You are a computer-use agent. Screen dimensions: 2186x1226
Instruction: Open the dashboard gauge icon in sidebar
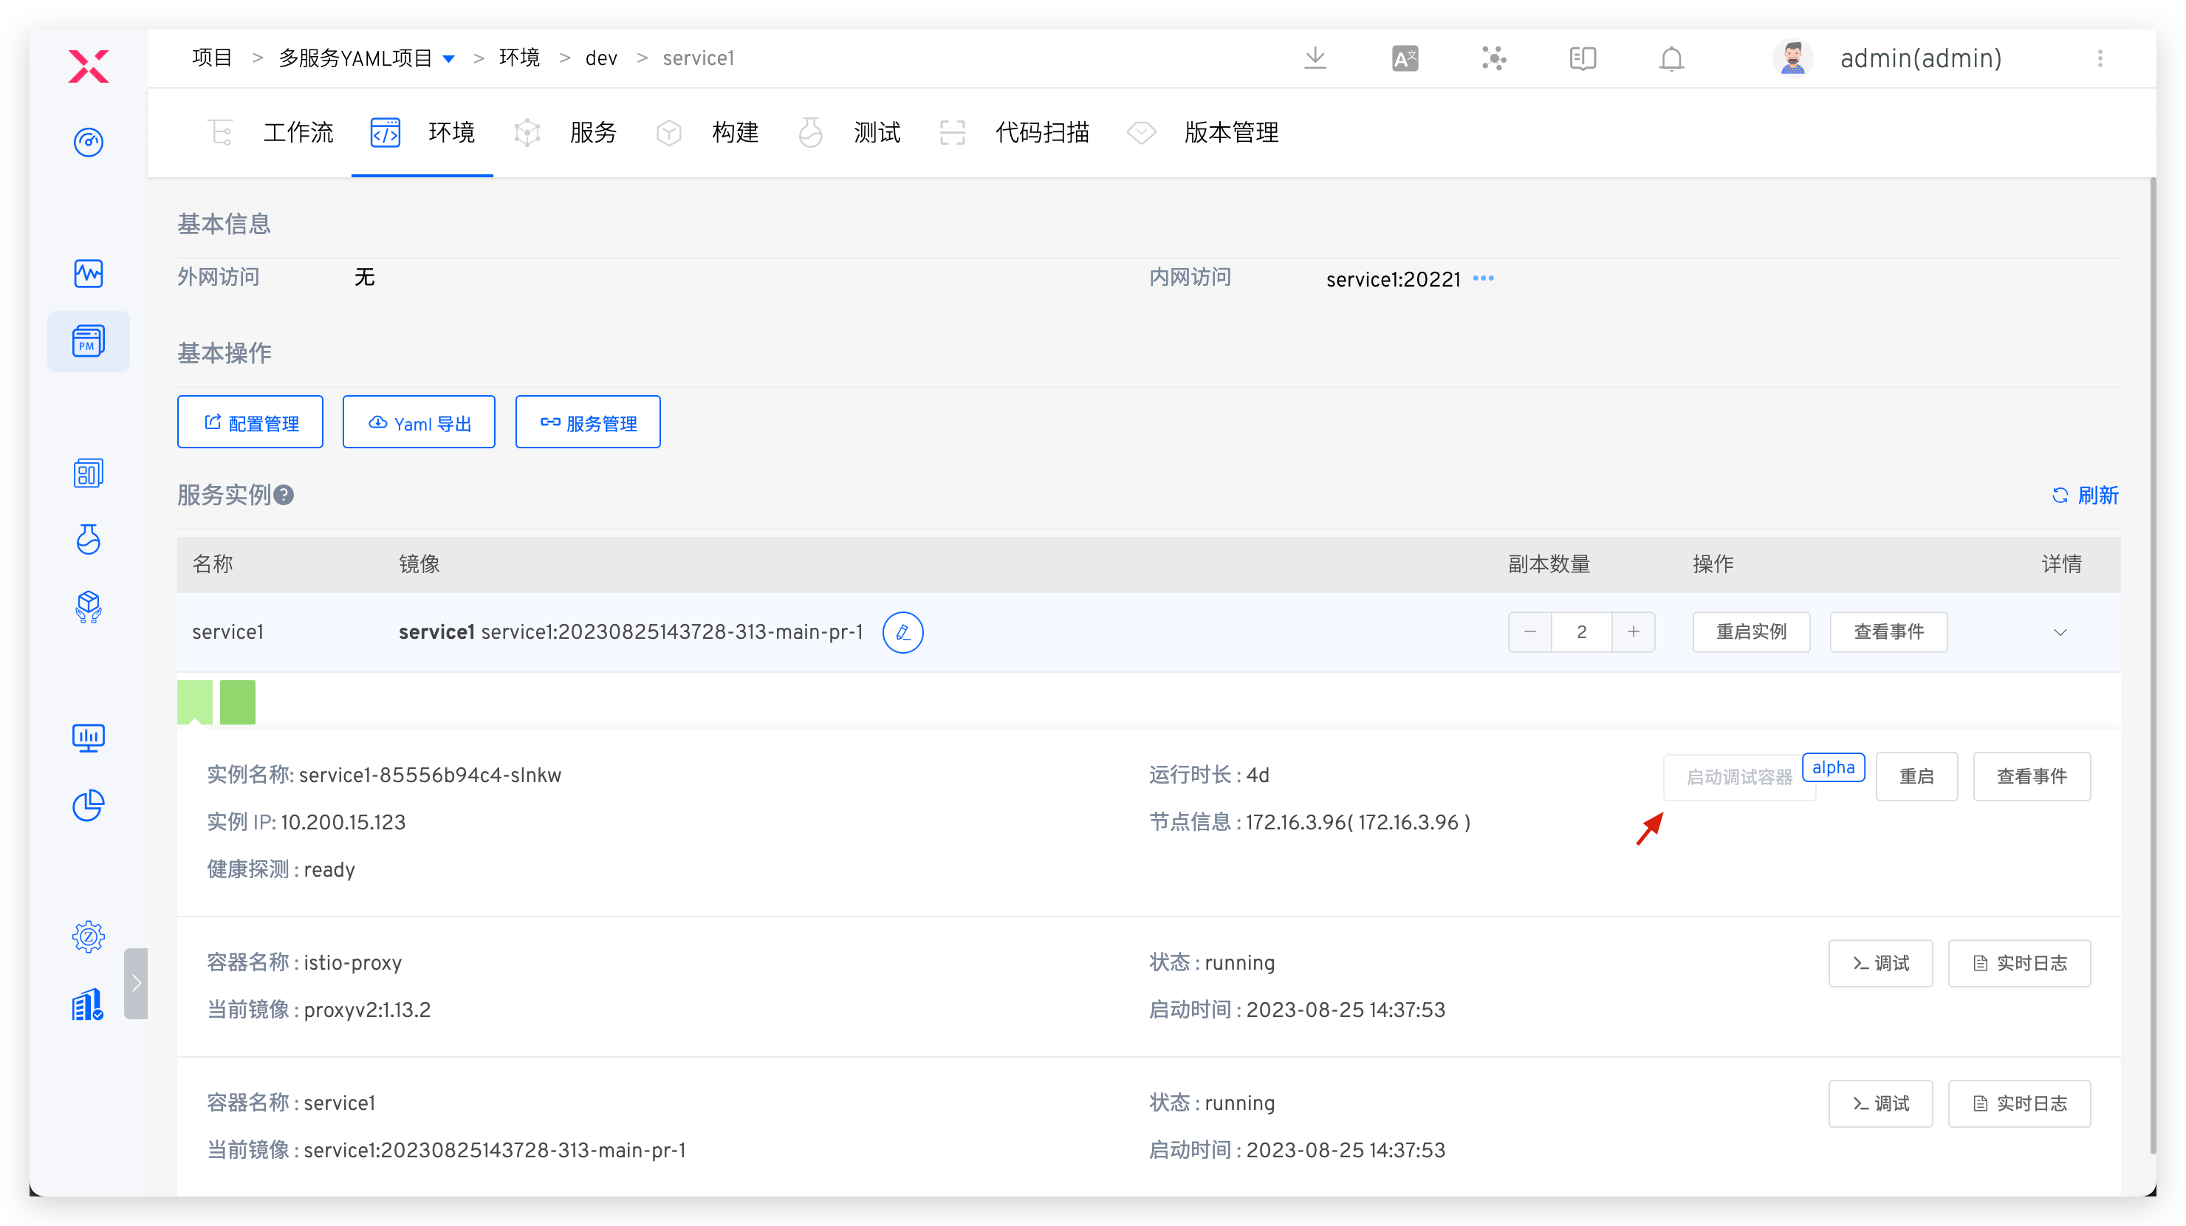coord(89,143)
